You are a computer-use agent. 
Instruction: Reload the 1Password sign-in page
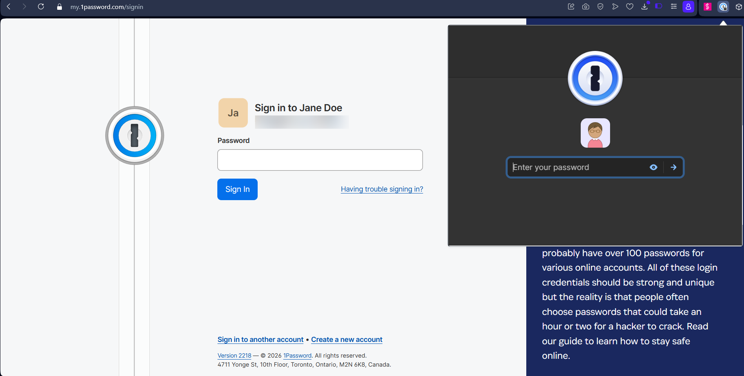point(41,7)
